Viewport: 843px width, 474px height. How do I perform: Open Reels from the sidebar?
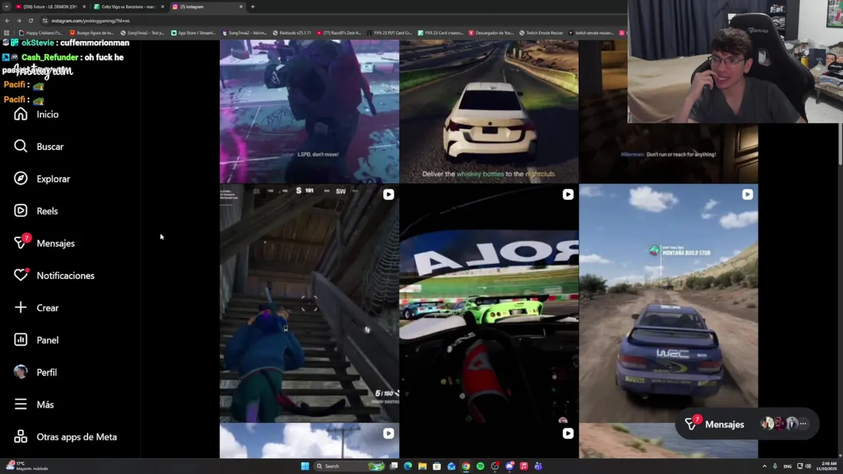tap(36, 211)
